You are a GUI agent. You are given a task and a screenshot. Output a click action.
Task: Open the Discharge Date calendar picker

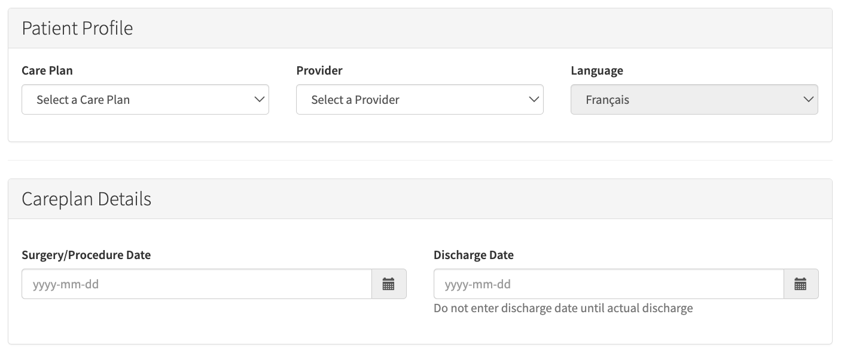point(800,284)
